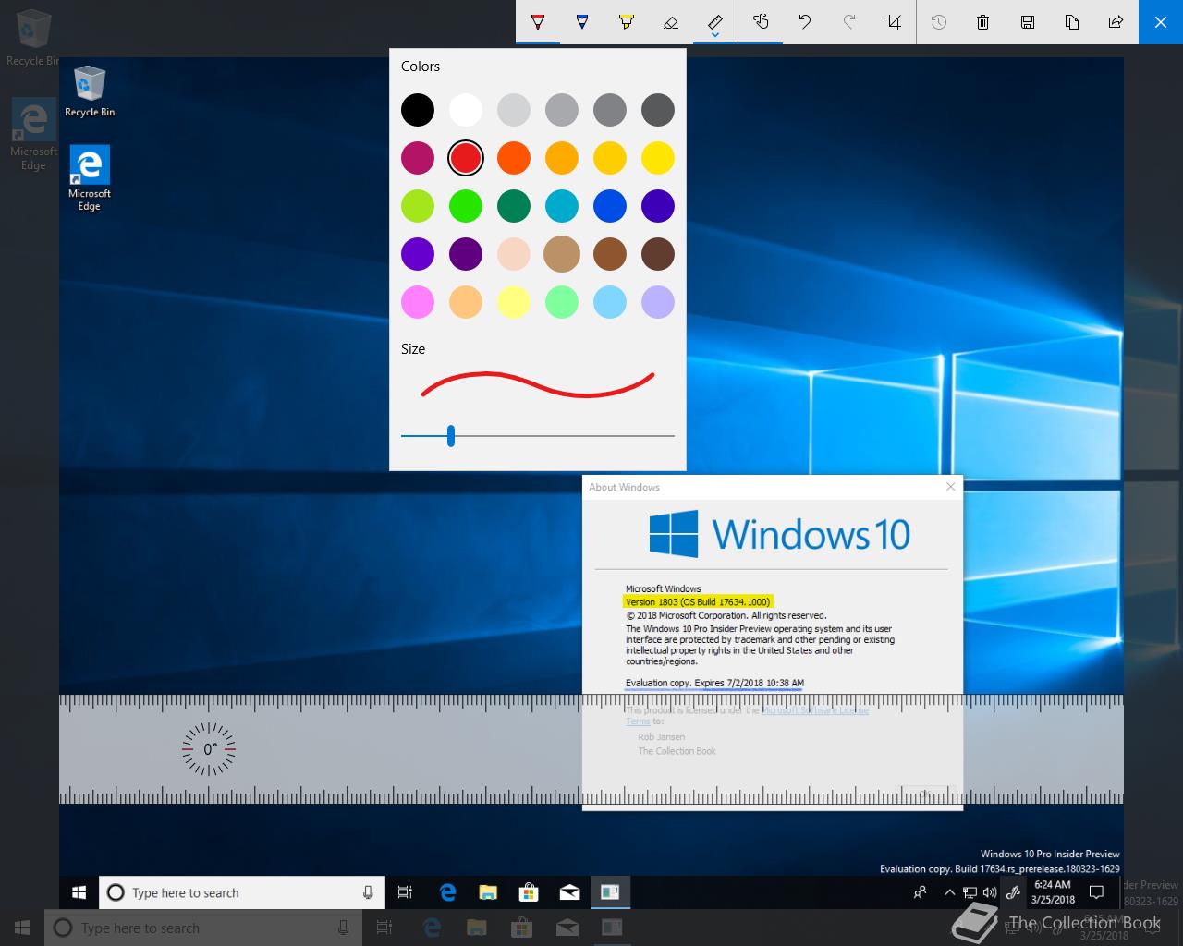Pick the white color swatch
This screenshot has width=1183, height=946.
click(466, 110)
